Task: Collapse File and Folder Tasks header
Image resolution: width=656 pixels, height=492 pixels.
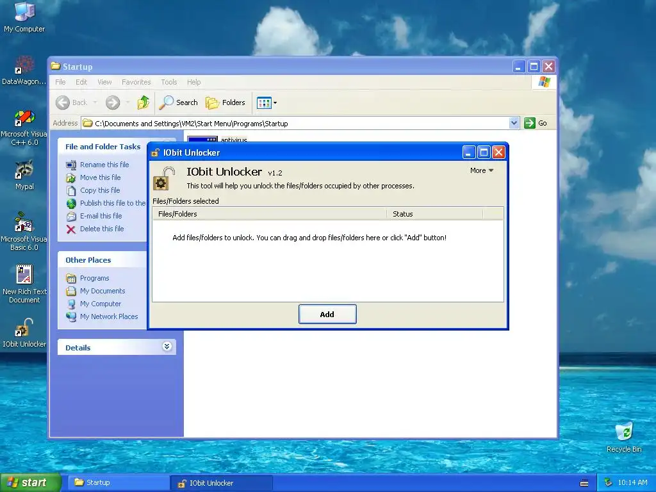Action: click(102, 147)
